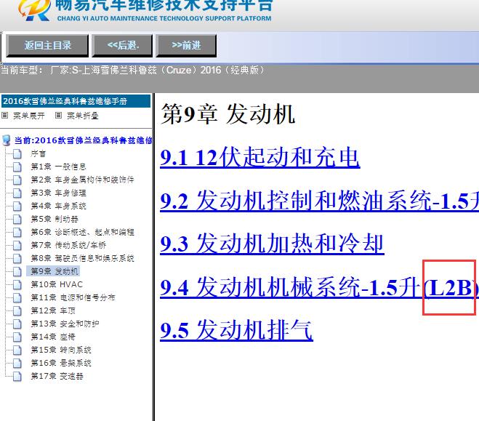Viewport: 479px width, 421px height.
Task: Click page icon beside 第2章
Action: click(17, 180)
